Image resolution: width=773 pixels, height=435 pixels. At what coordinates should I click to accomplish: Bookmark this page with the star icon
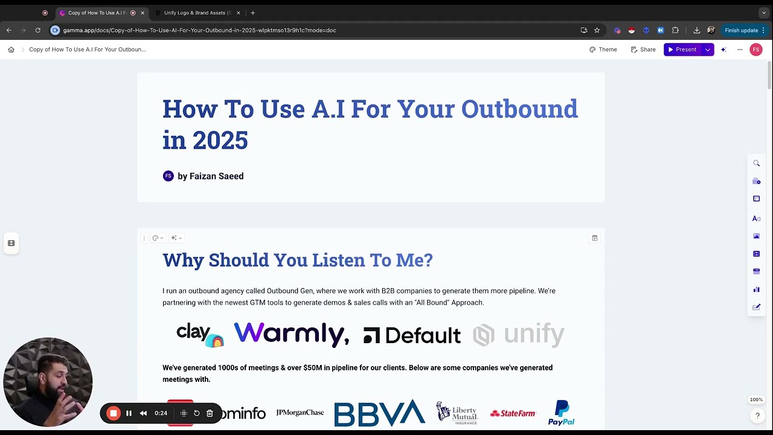(x=597, y=30)
